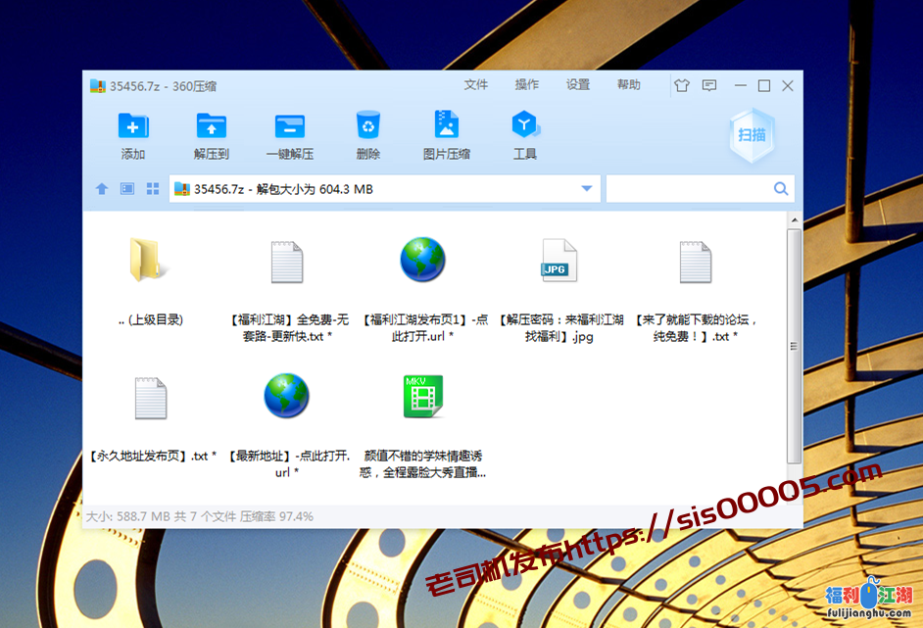
Task: Open the 图片压缩 image compression tool
Action: click(x=447, y=126)
